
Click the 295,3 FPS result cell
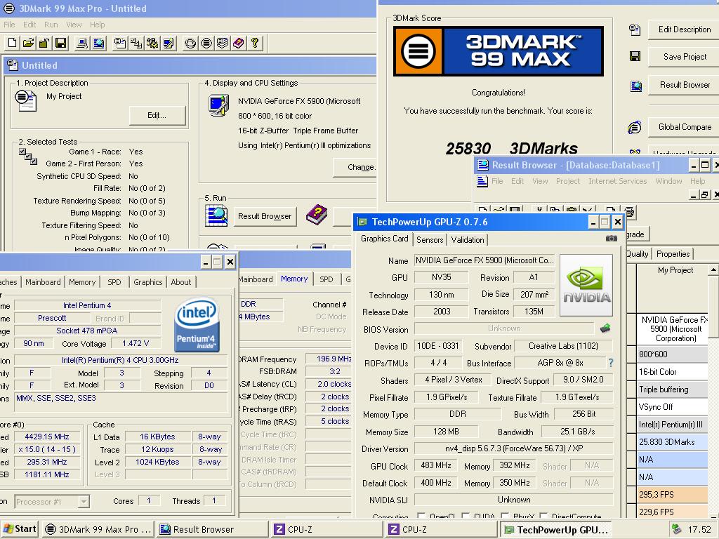[672, 495]
